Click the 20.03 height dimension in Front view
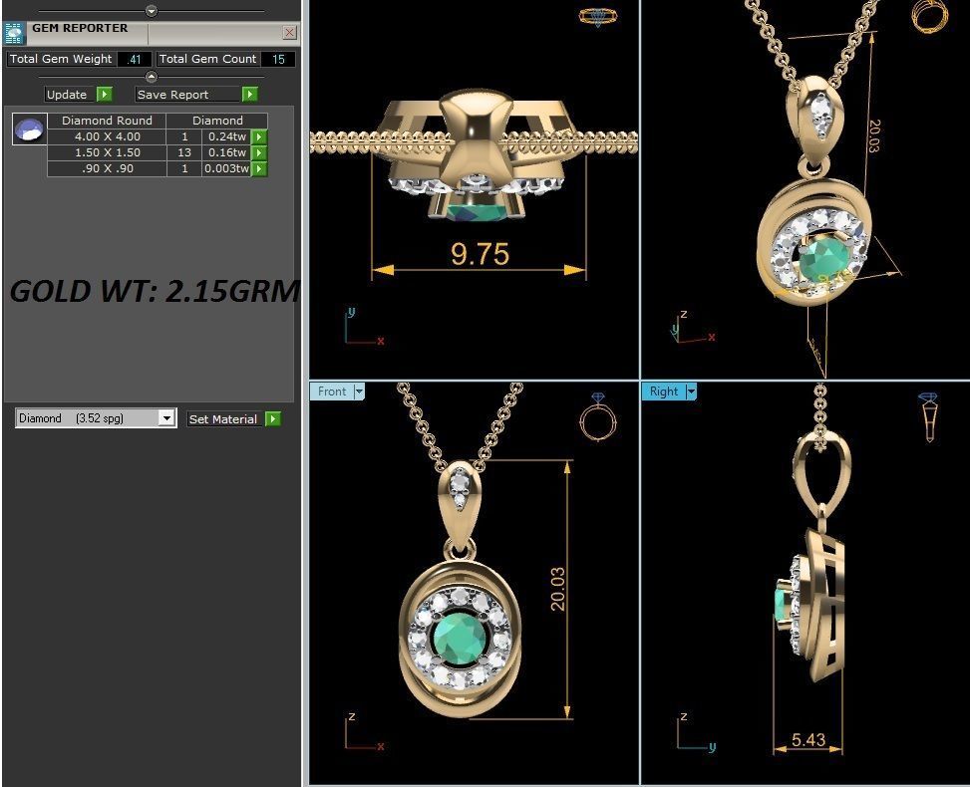This screenshot has width=970, height=787. [557, 589]
